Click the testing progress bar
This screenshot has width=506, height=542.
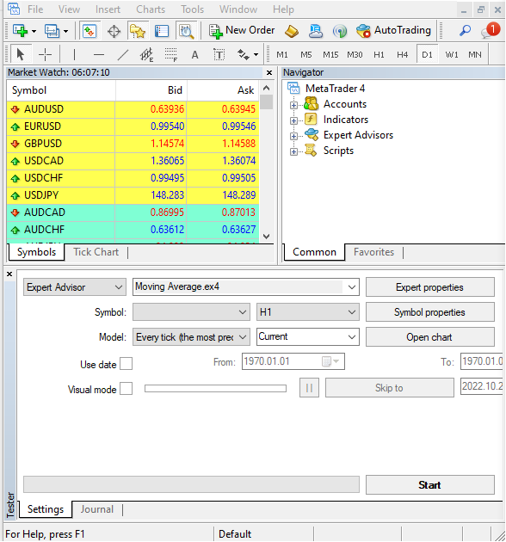191,484
